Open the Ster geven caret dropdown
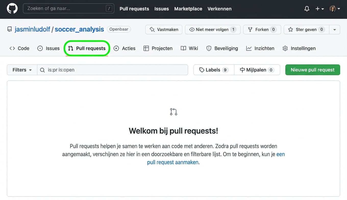347x200 pixels. click(334, 29)
